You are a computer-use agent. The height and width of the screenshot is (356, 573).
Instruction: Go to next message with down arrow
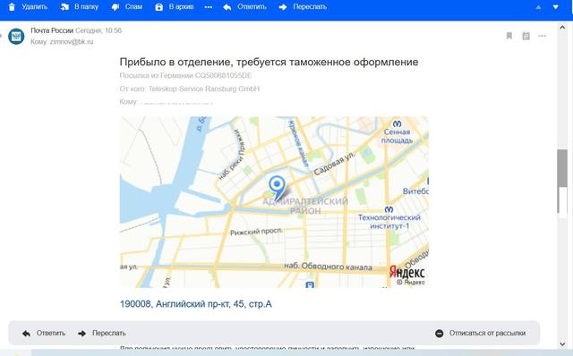point(555,7)
